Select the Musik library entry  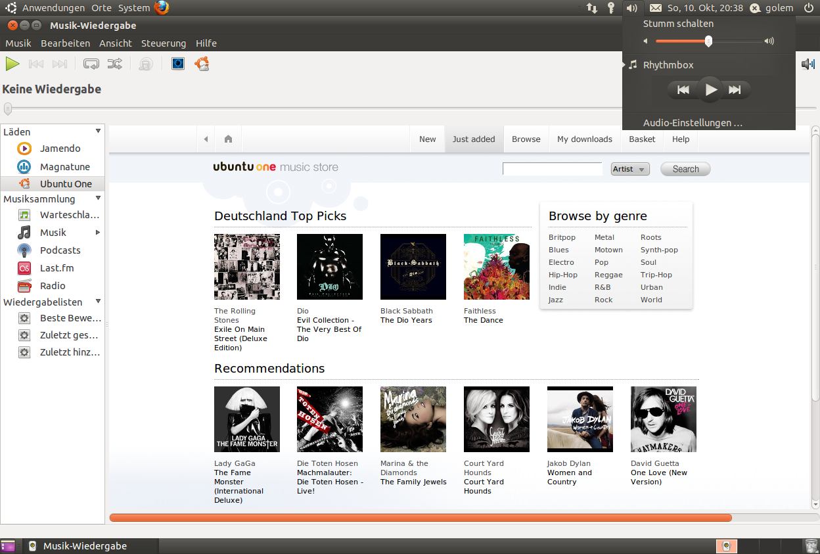[52, 233]
